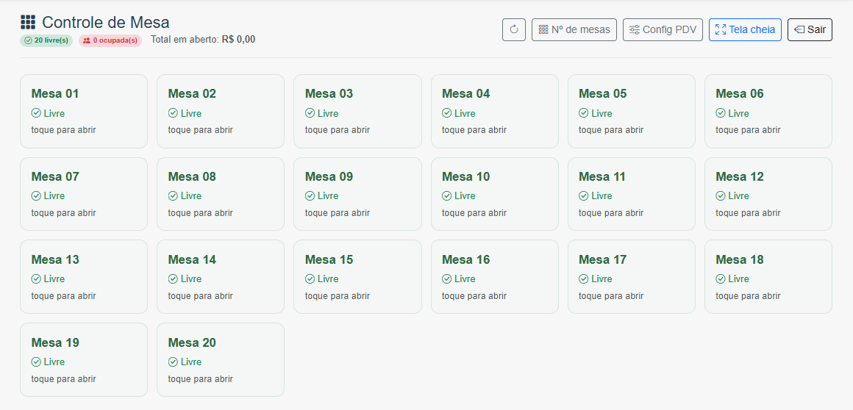Open Config PDV settings
The image size is (853, 410).
pyautogui.click(x=663, y=29)
